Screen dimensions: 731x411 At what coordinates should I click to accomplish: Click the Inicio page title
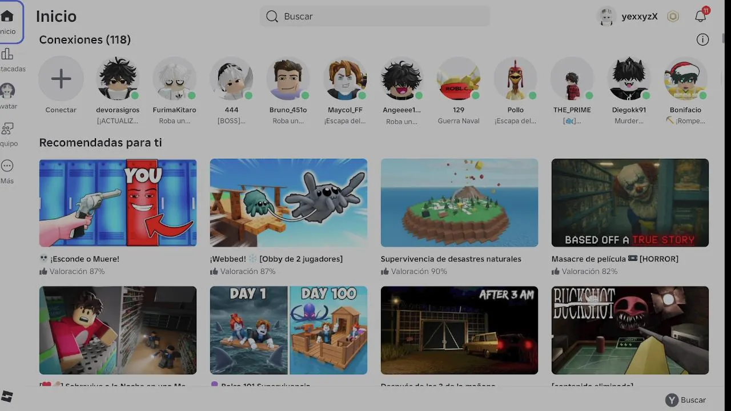coord(56,17)
